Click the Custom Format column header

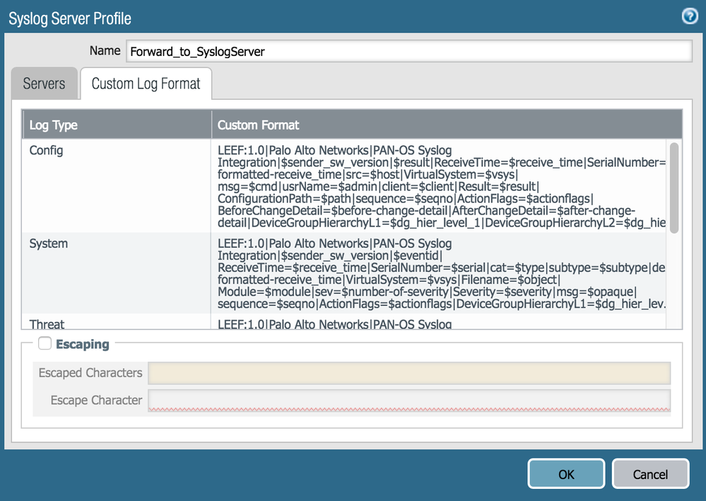pos(447,125)
